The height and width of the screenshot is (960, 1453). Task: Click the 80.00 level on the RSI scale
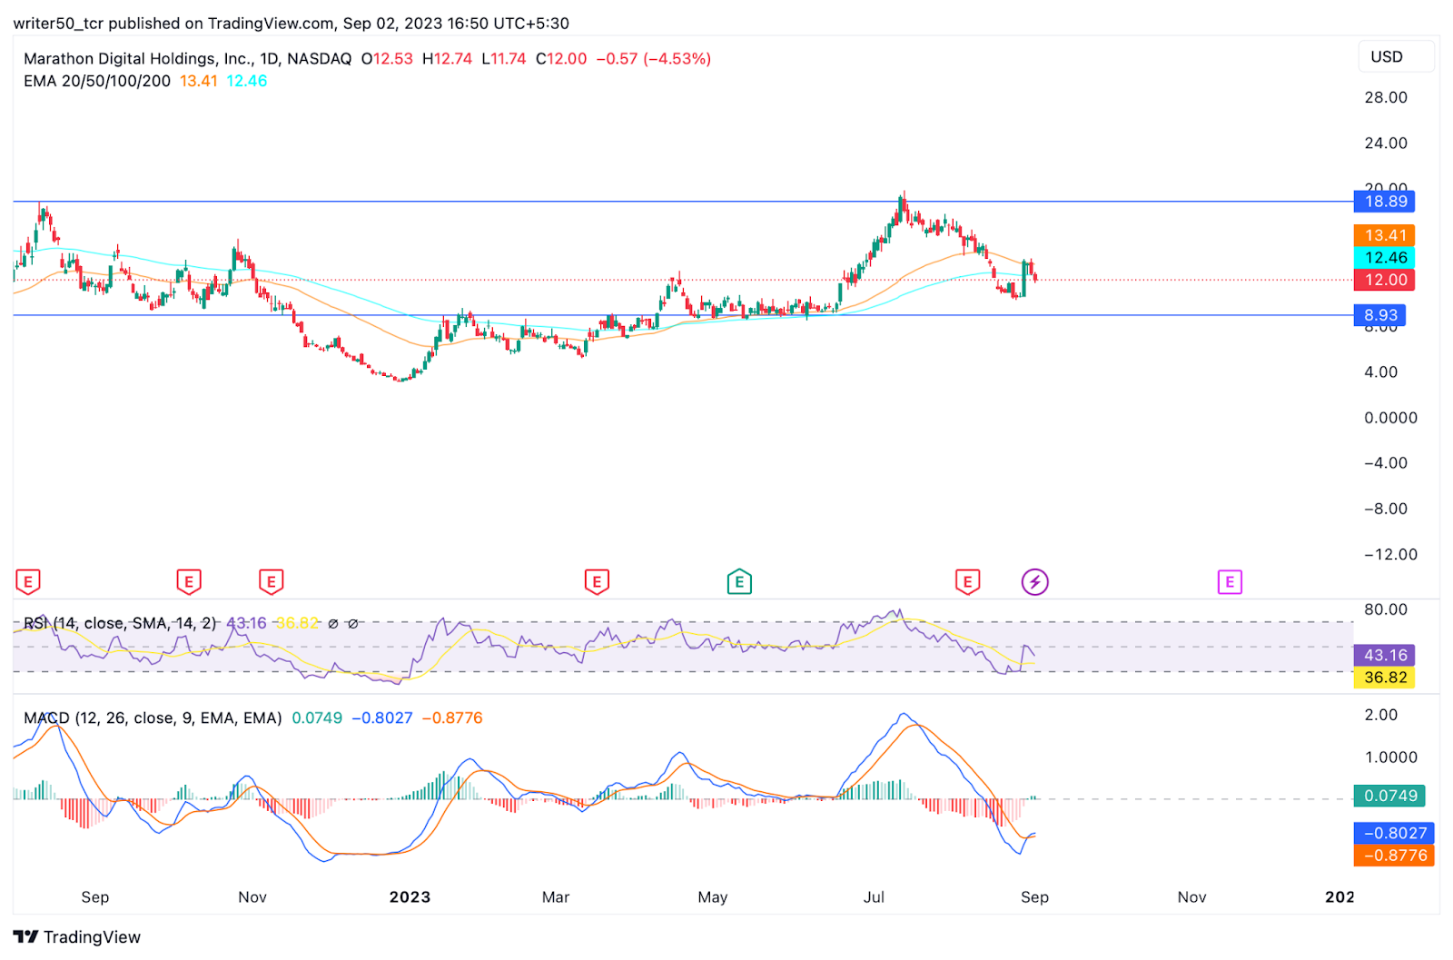pyautogui.click(x=1386, y=609)
